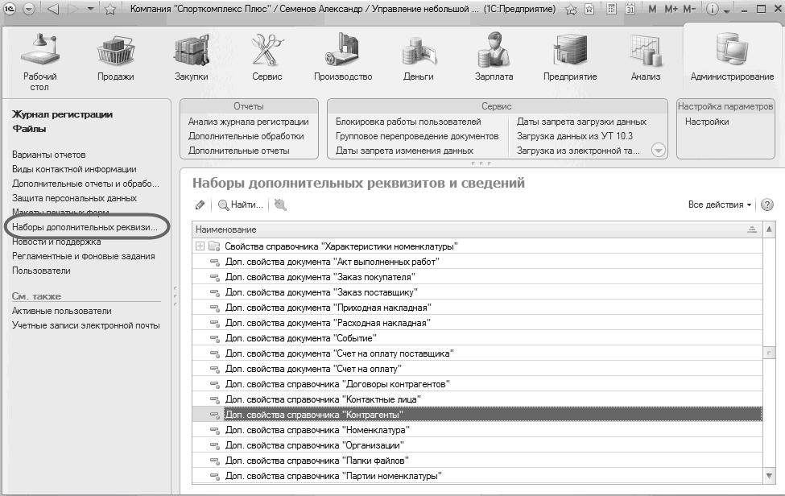This screenshot has height=496, width=785.
Task: Click the M- memory button
Action: click(689, 9)
